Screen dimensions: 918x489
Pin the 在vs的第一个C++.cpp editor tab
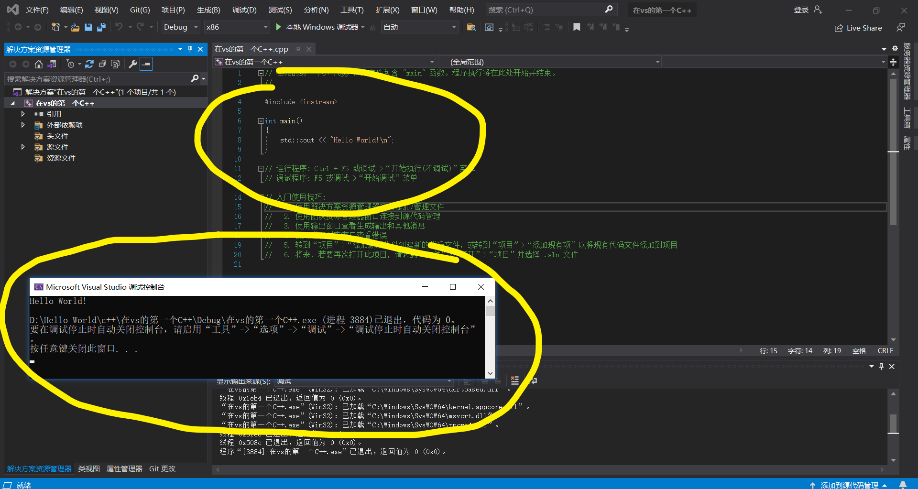(x=297, y=49)
